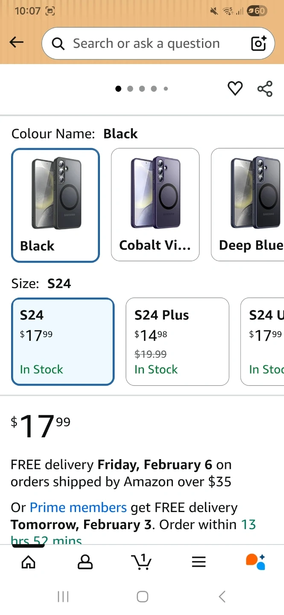Image resolution: width=284 pixels, height=615 pixels.
Task: Select the S24 Plus size option
Action: click(x=177, y=342)
